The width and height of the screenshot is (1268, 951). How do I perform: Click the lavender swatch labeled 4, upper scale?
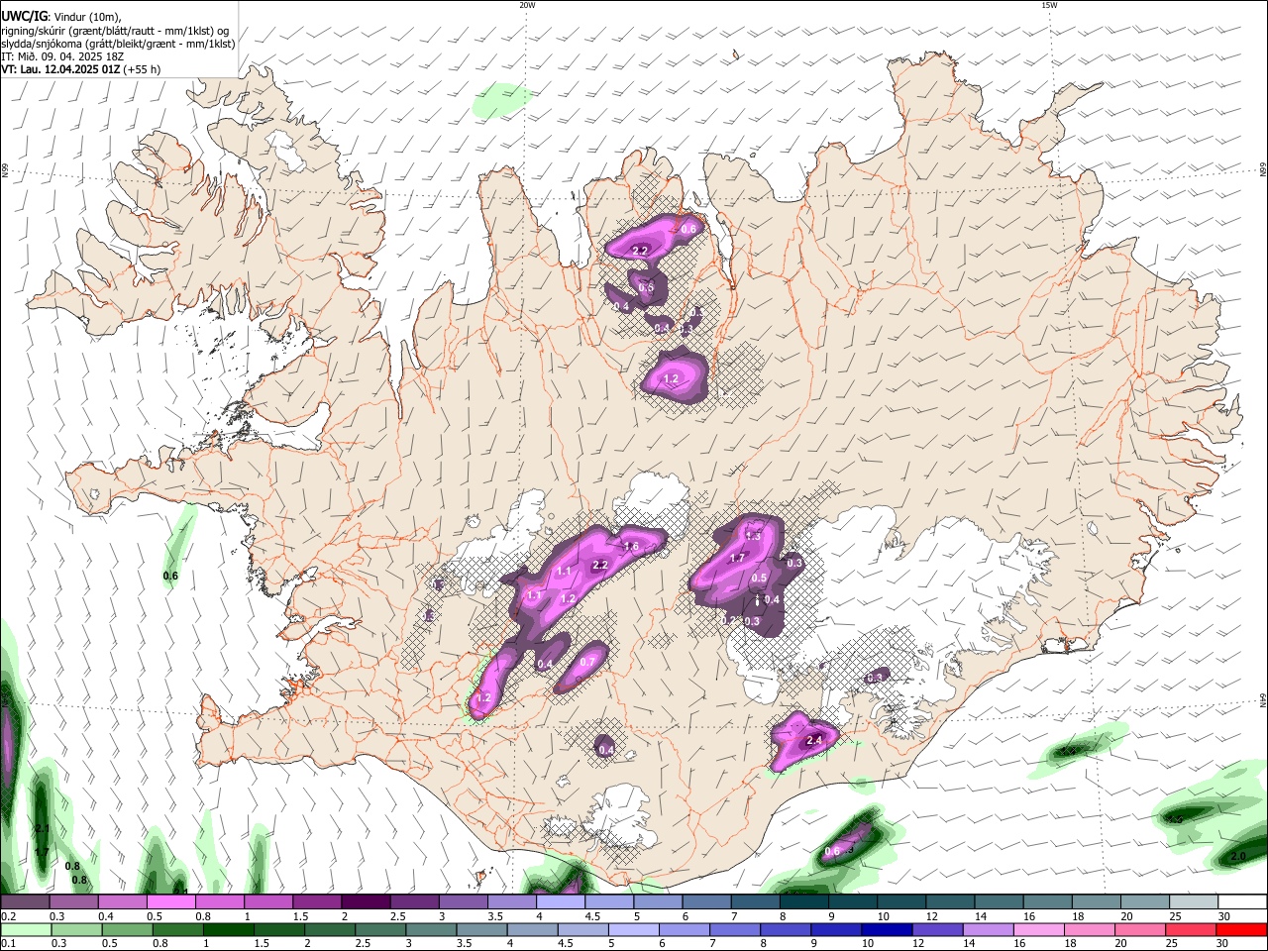pyautogui.click(x=561, y=901)
